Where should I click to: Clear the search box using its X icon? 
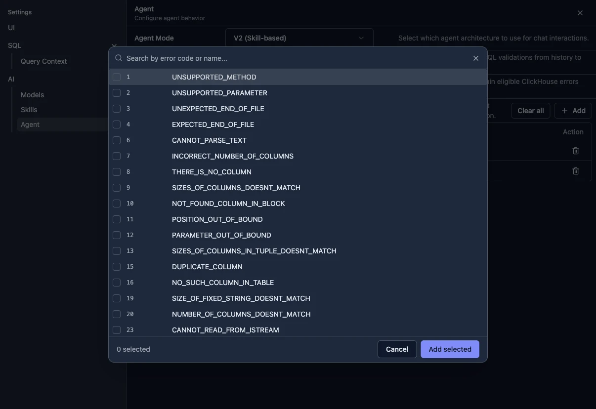coord(475,58)
